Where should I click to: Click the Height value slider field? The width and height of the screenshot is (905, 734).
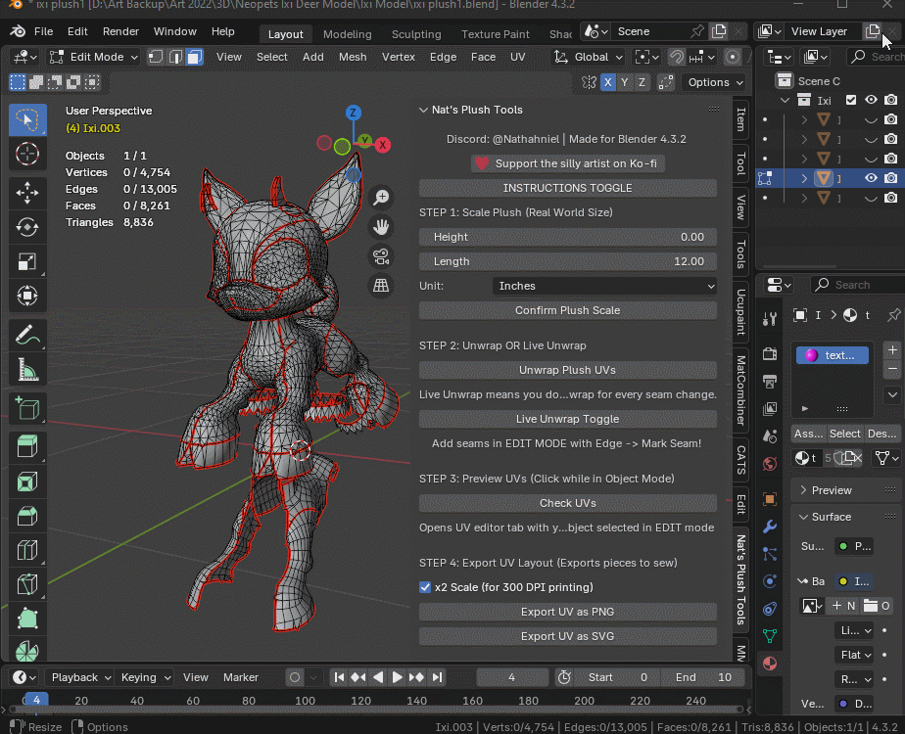point(568,237)
